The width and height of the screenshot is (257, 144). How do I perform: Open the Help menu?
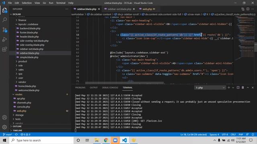click(71, 3)
